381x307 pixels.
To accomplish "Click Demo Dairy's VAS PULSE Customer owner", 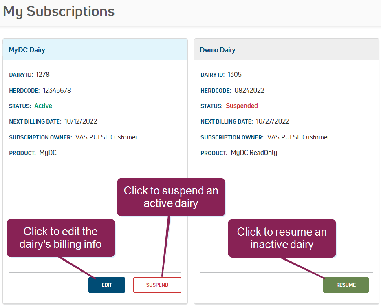I will [298, 137].
